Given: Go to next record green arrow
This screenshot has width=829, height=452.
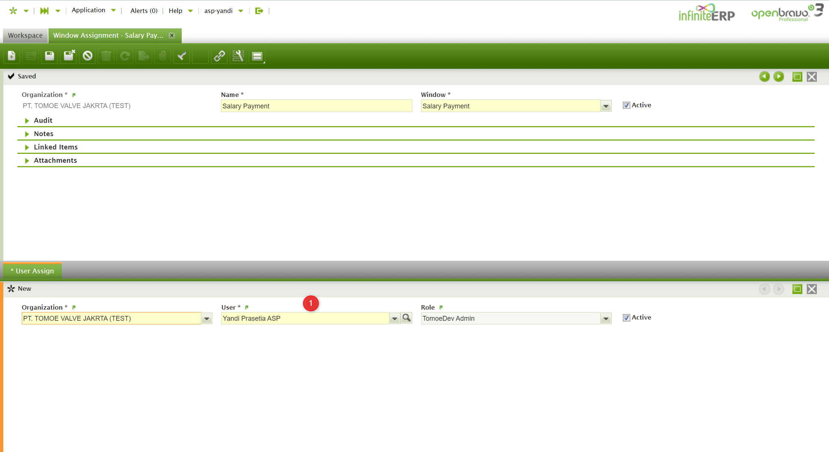Looking at the screenshot, I should 779,77.
